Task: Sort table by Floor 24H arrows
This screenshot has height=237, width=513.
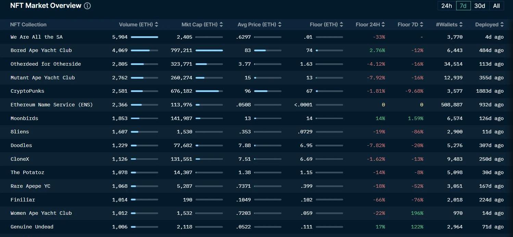Action: 383,25
